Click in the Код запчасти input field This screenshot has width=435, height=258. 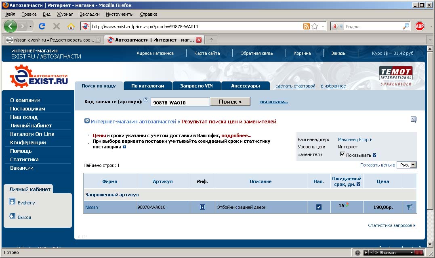click(x=180, y=102)
